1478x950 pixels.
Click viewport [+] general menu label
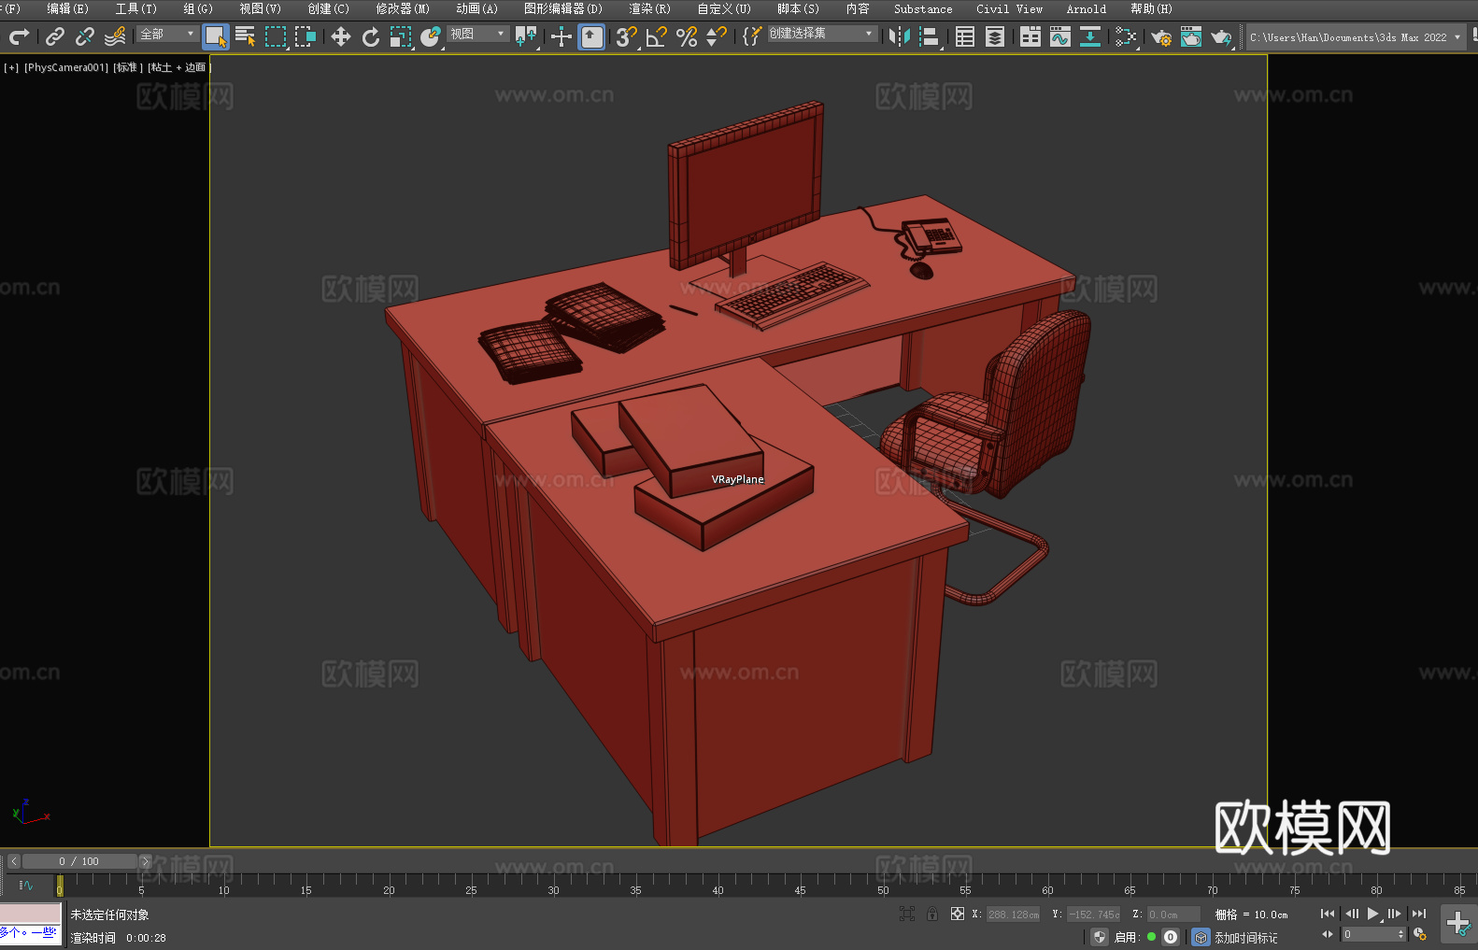point(11,67)
